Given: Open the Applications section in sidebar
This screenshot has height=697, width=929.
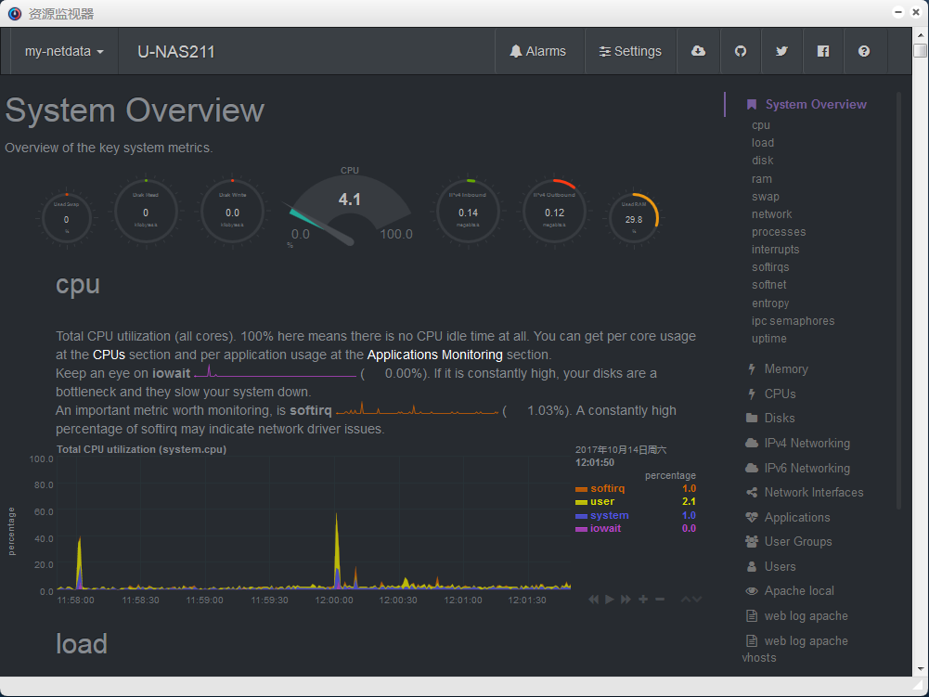Looking at the screenshot, I should pos(787,518).
